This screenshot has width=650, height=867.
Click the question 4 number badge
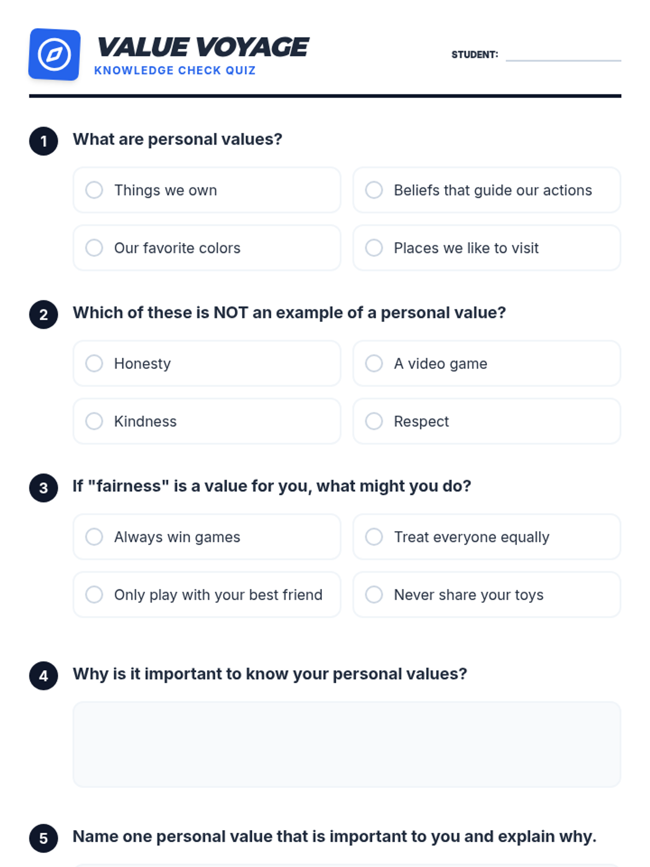pyautogui.click(x=43, y=676)
